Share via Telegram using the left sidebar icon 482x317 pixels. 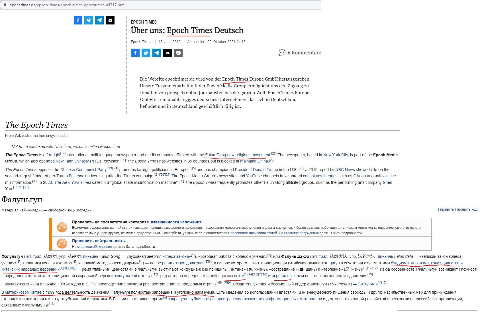click(99, 20)
